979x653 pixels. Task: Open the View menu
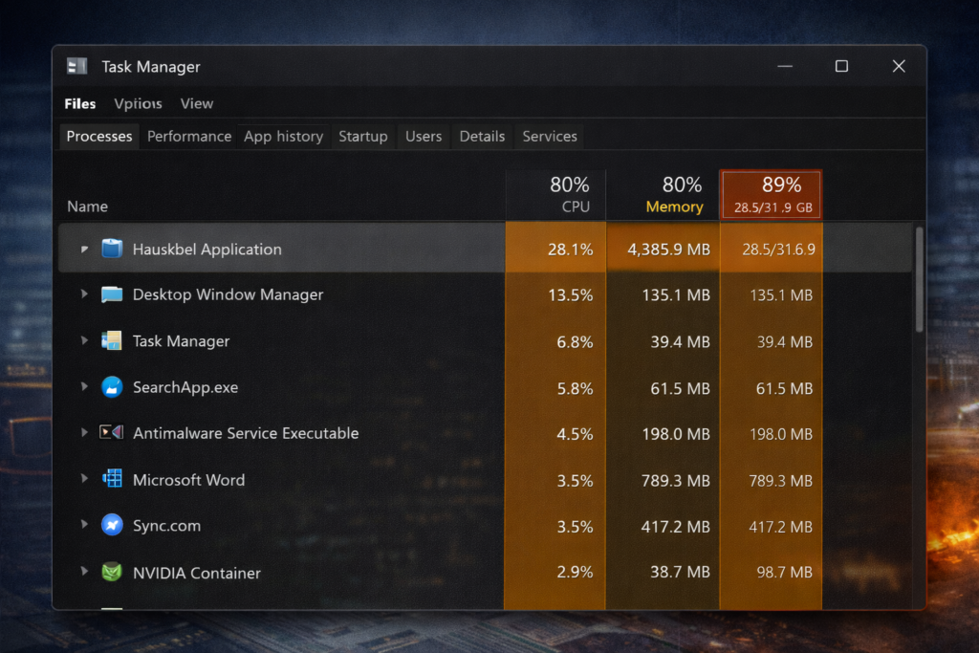click(x=196, y=103)
